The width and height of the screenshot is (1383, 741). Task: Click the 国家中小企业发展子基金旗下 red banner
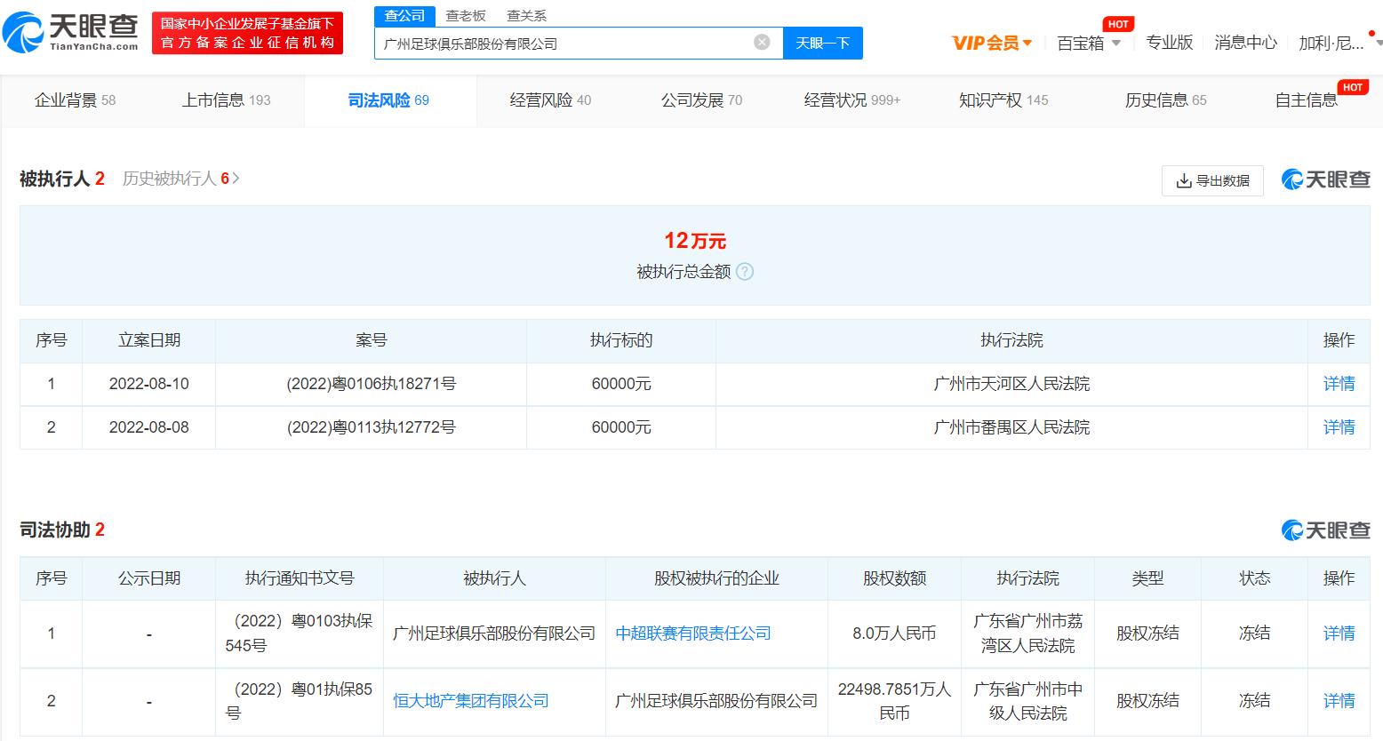247,33
